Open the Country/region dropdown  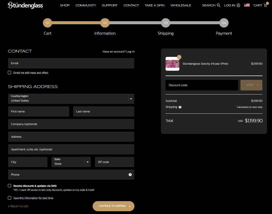[x=71, y=99]
